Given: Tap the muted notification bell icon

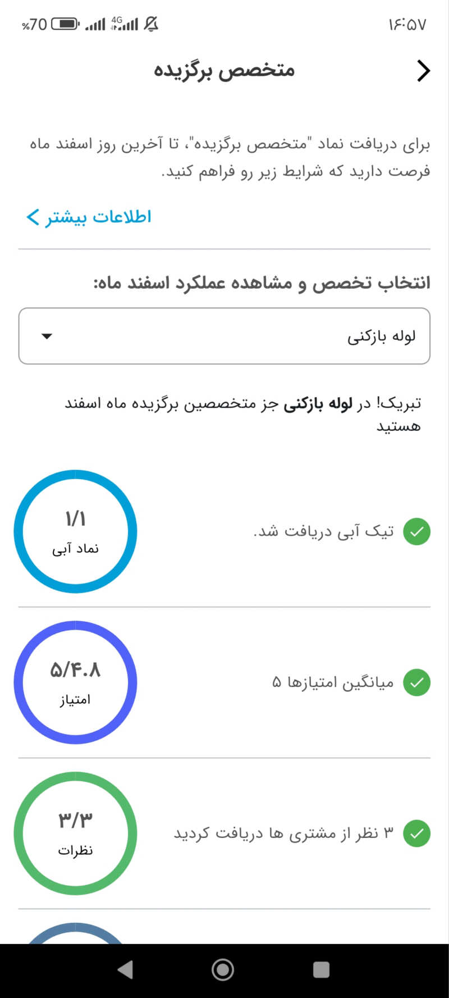Looking at the screenshot, I should (151, 24).
